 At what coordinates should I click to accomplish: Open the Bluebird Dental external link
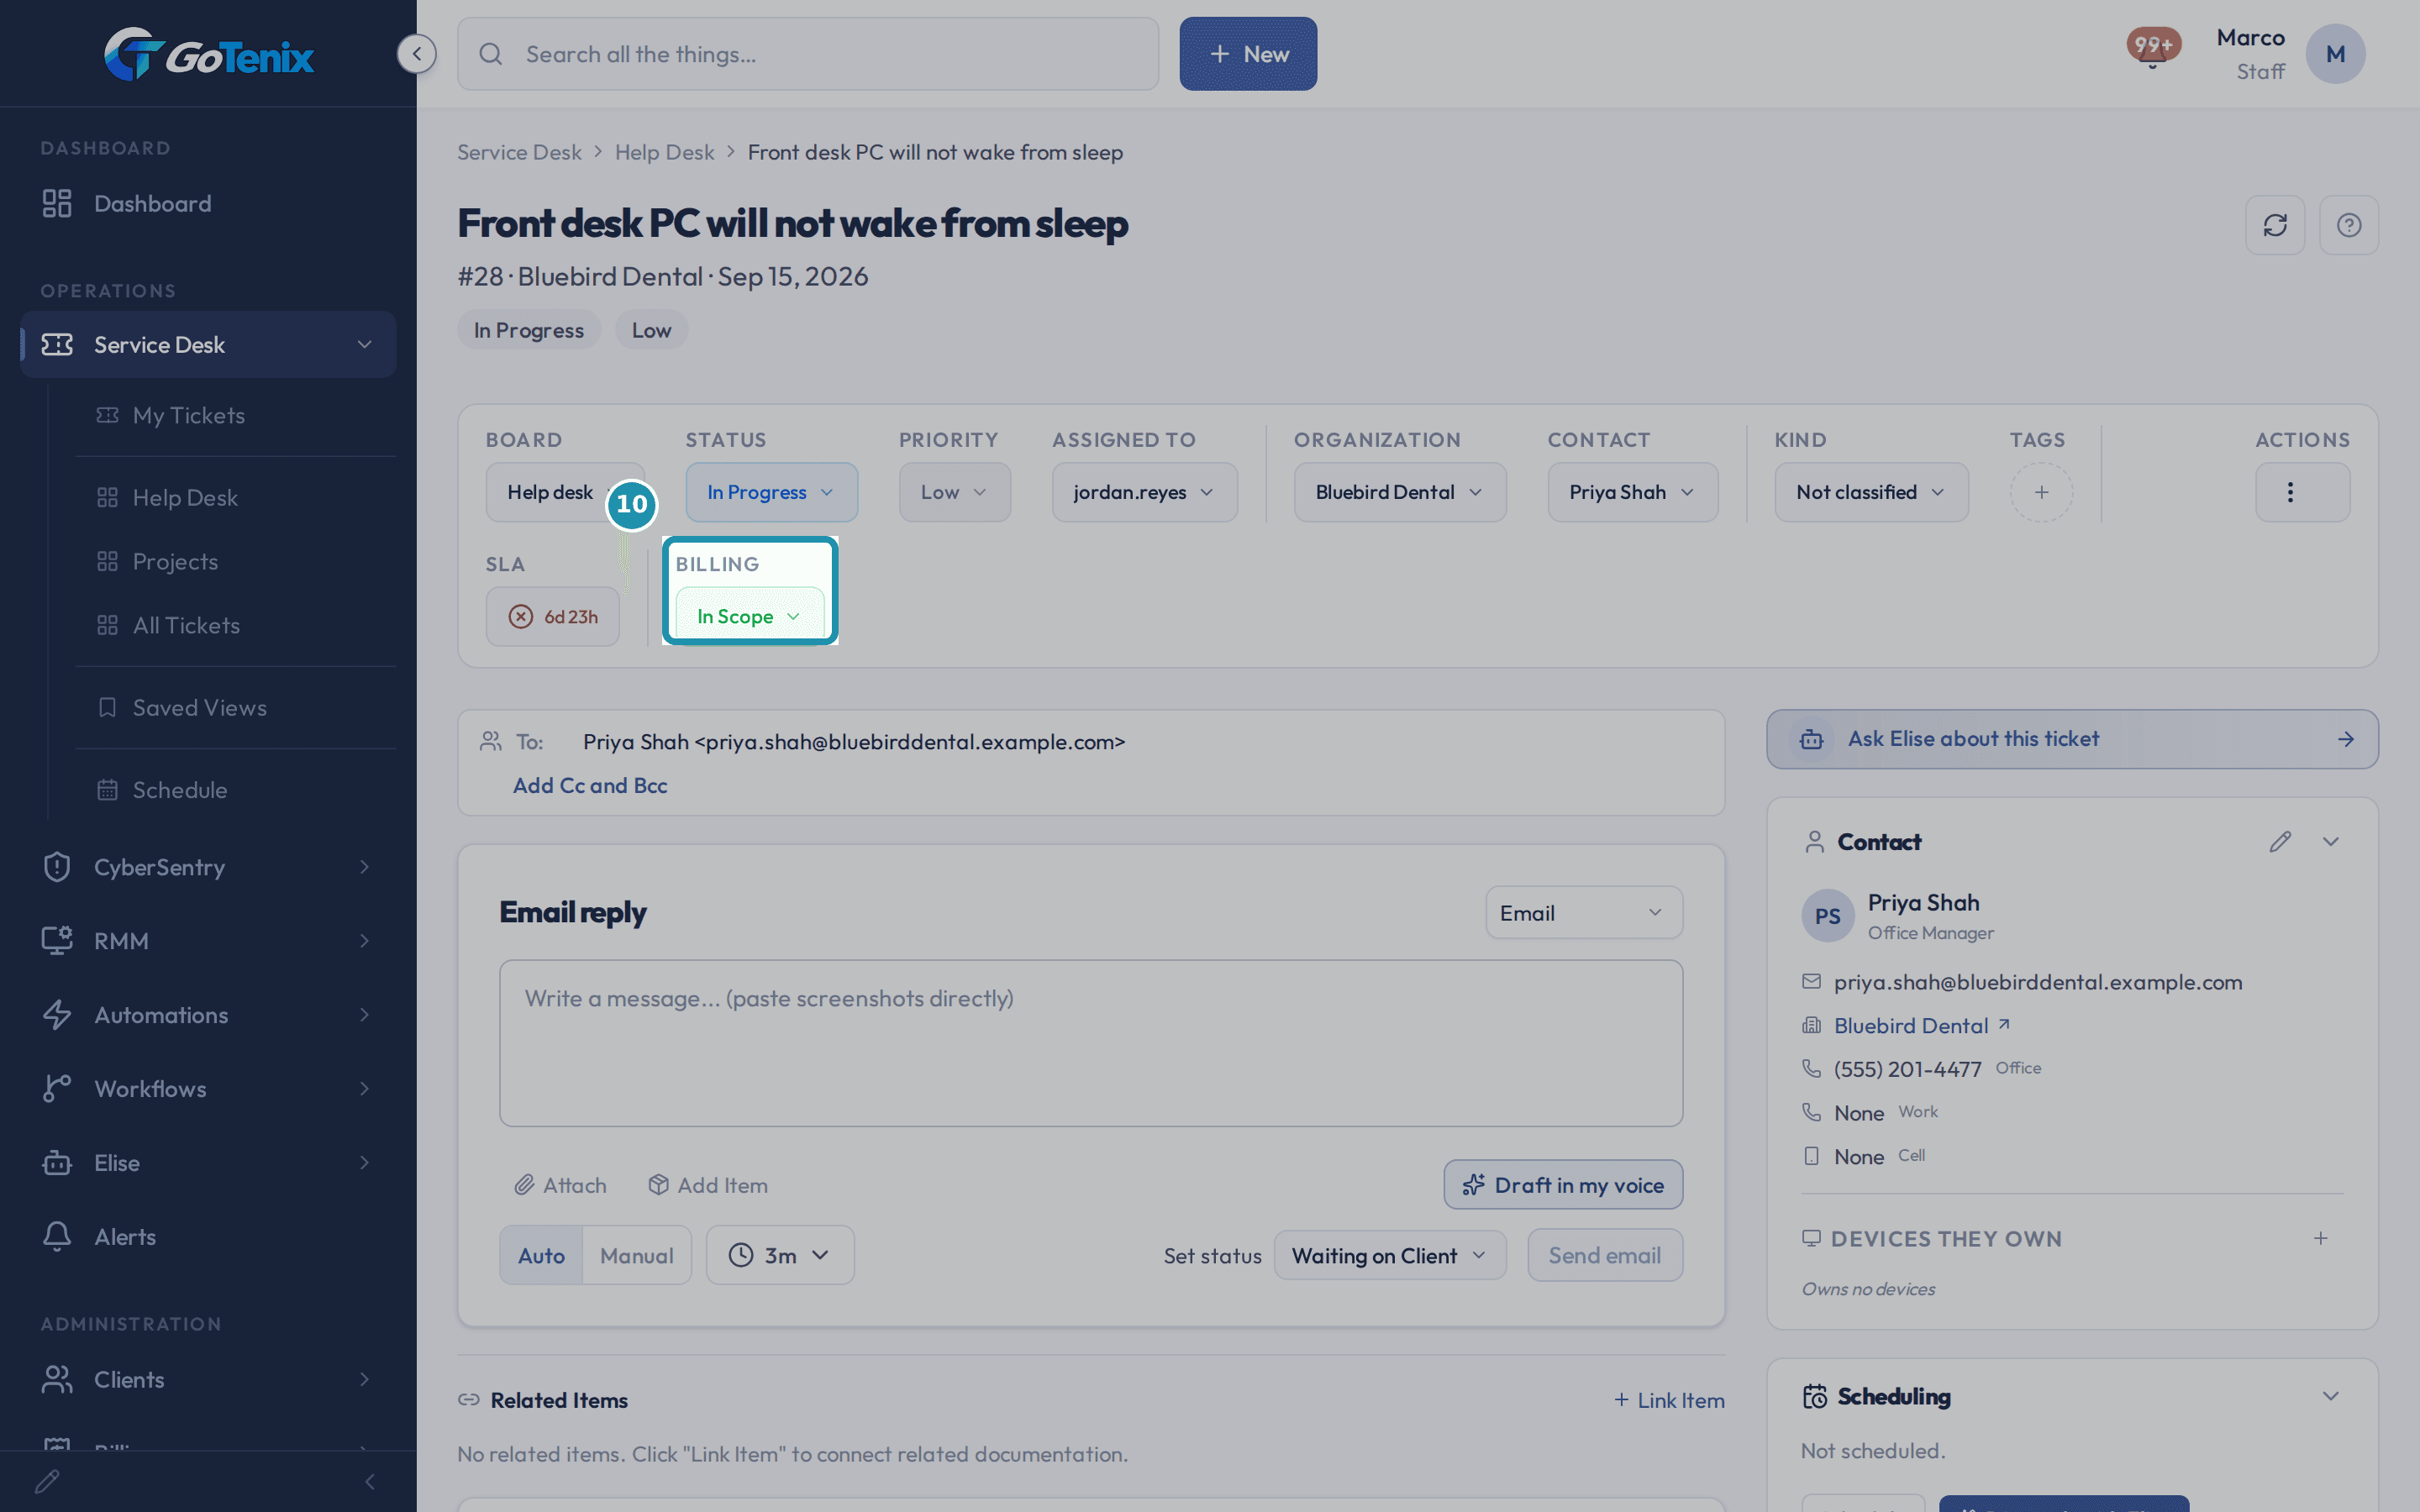pyautogui.click(x=1922, y=1025)
